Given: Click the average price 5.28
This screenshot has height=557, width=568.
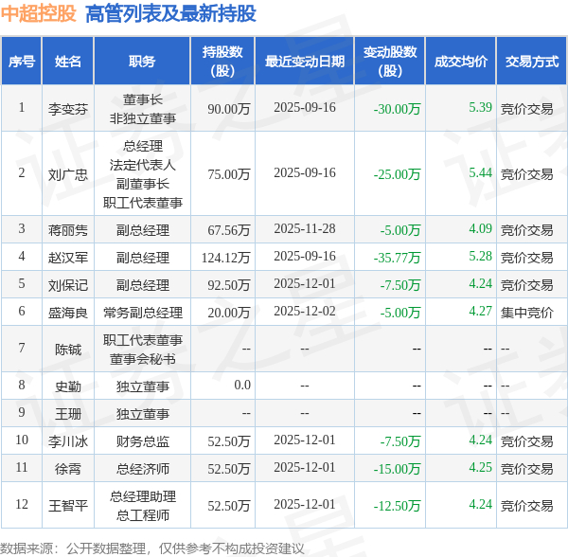Looking at the screenshot, I should click(x=480, y=256).
